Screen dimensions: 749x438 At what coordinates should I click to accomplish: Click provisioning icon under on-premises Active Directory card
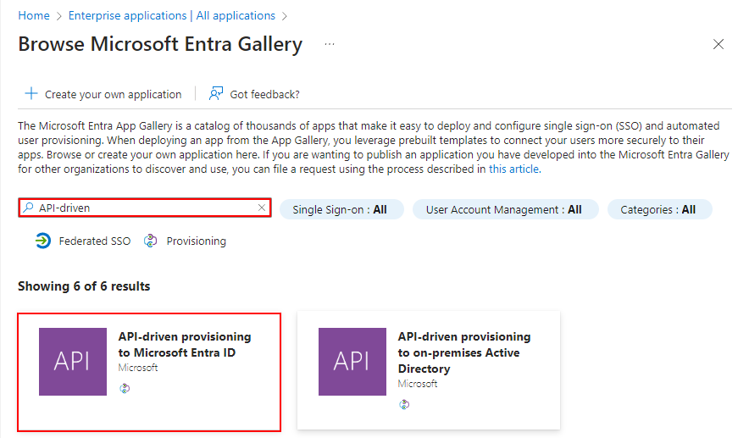click(404, 405)
